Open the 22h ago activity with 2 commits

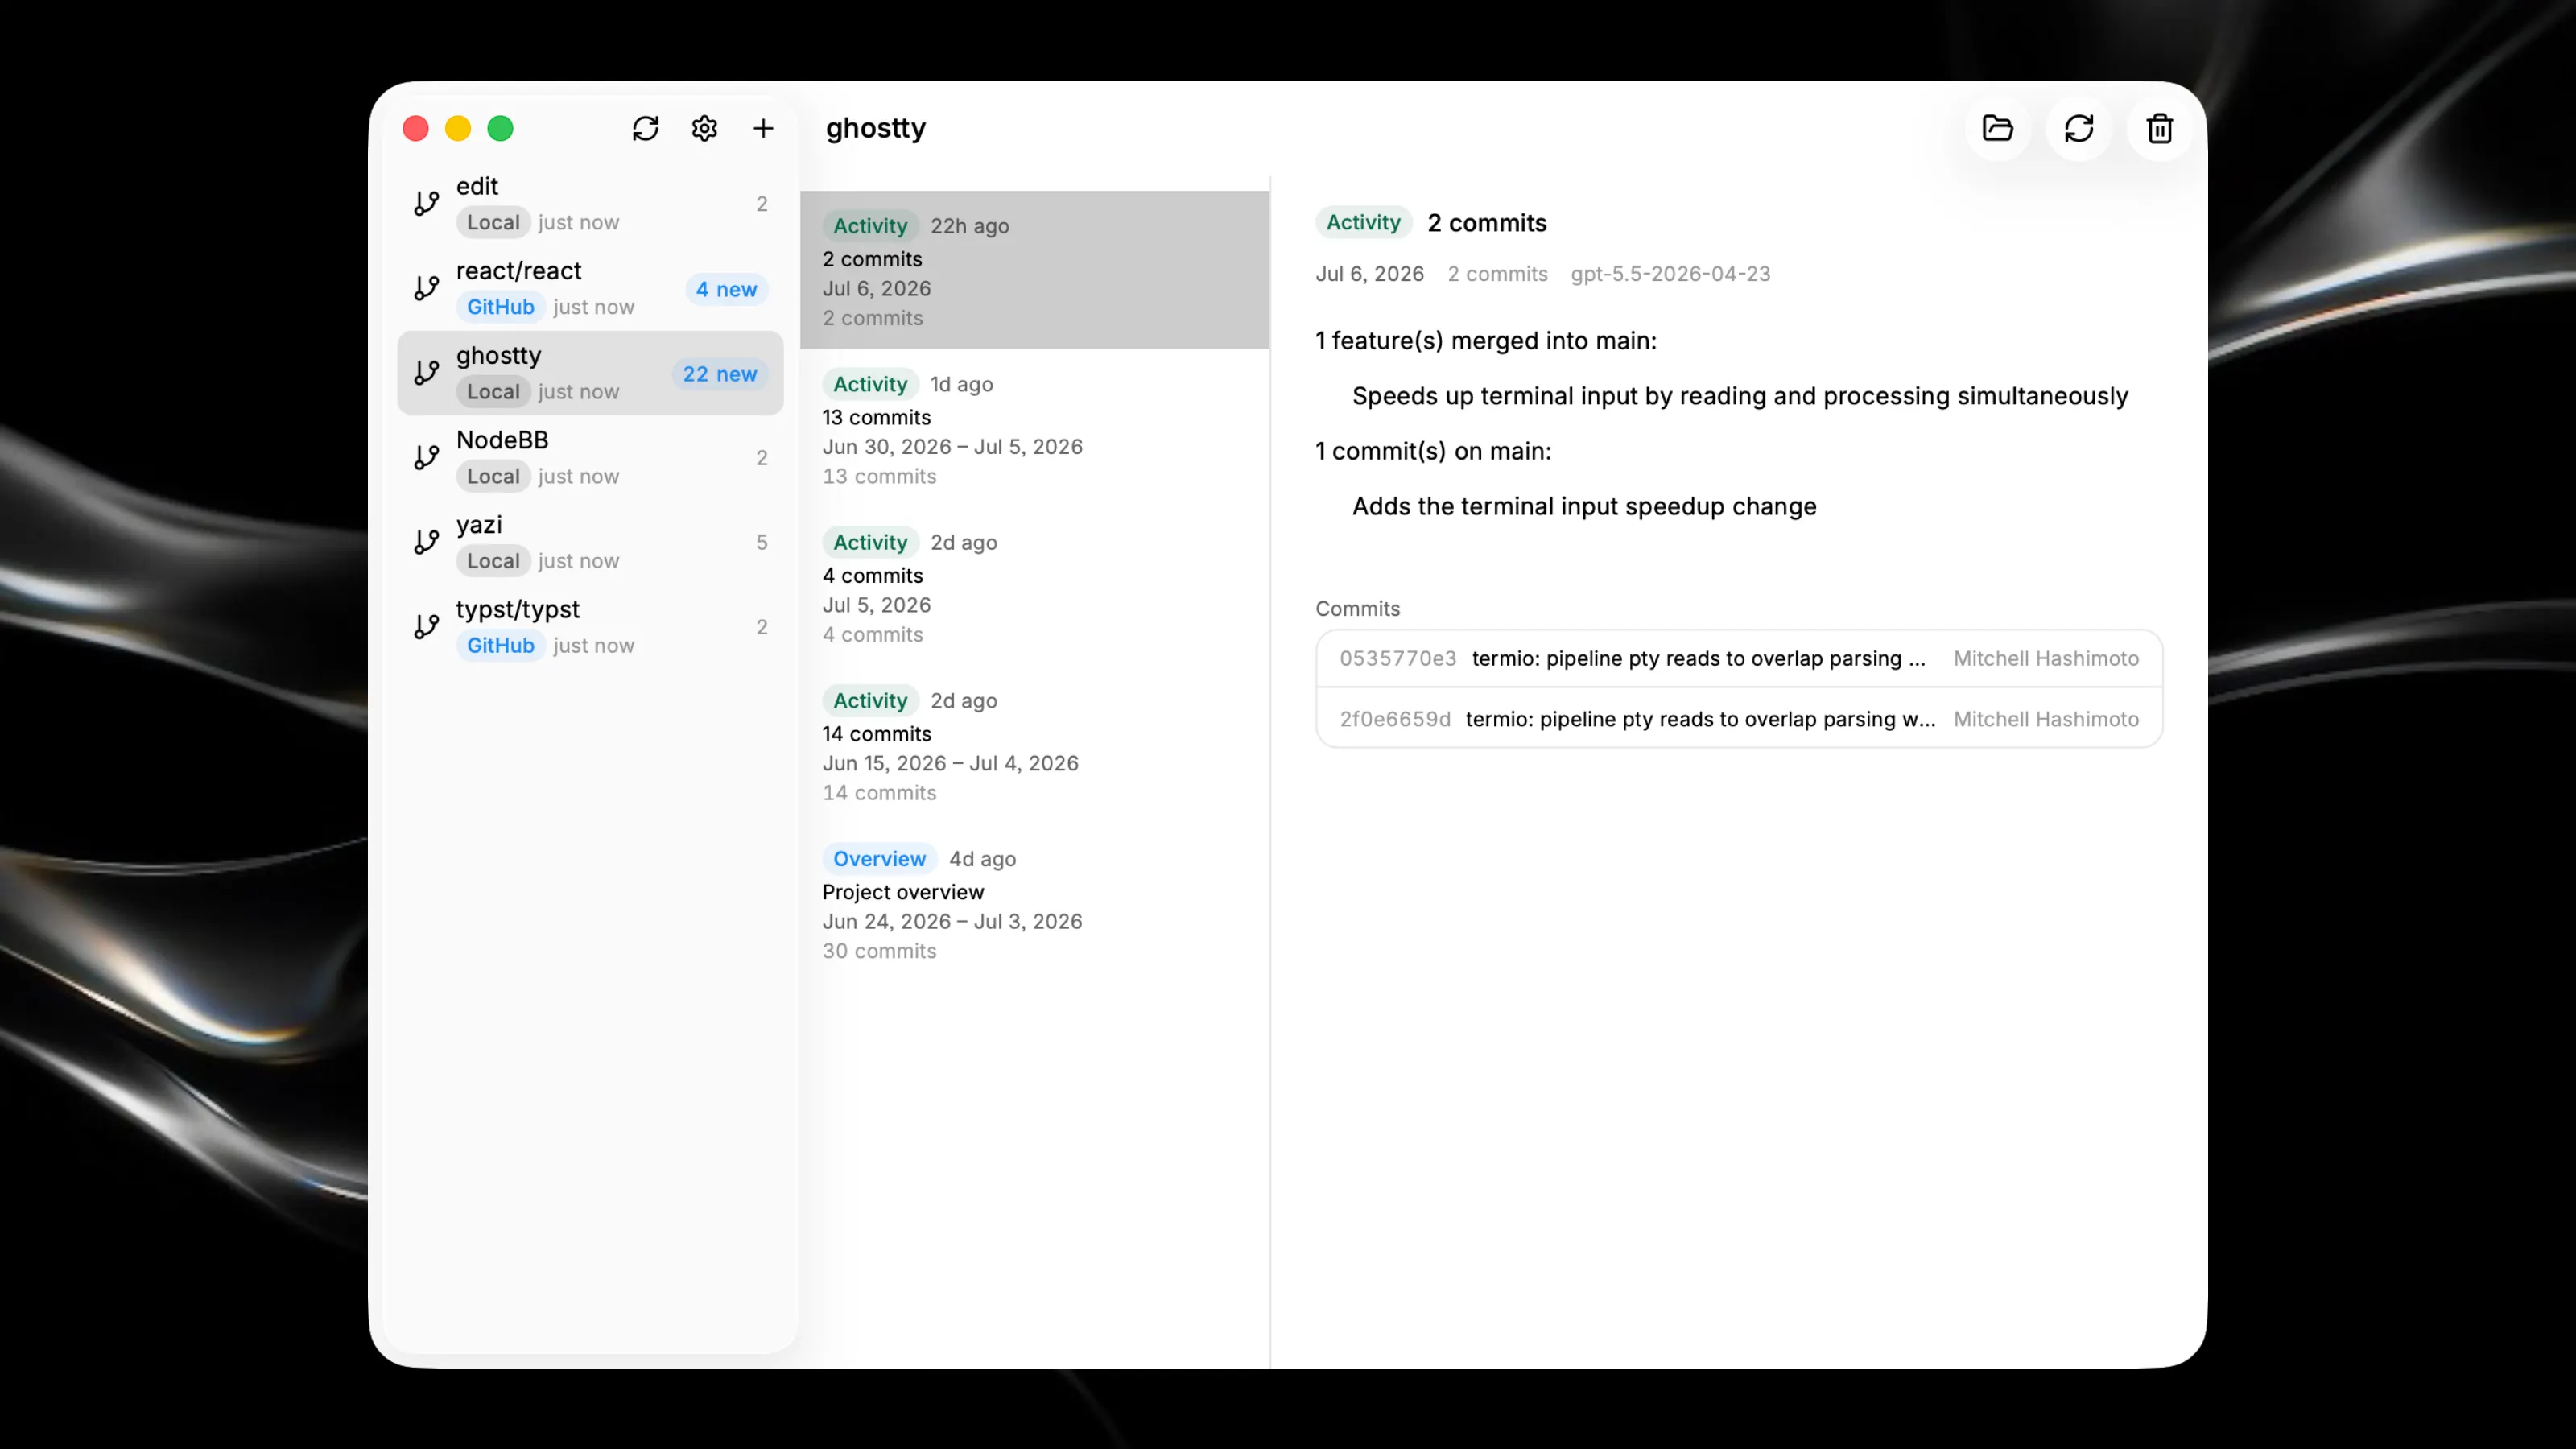(x=1034, y=270)
